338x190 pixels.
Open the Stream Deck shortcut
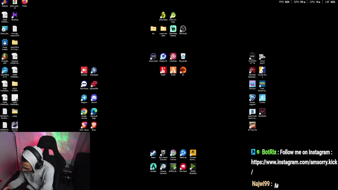point(153,58)
